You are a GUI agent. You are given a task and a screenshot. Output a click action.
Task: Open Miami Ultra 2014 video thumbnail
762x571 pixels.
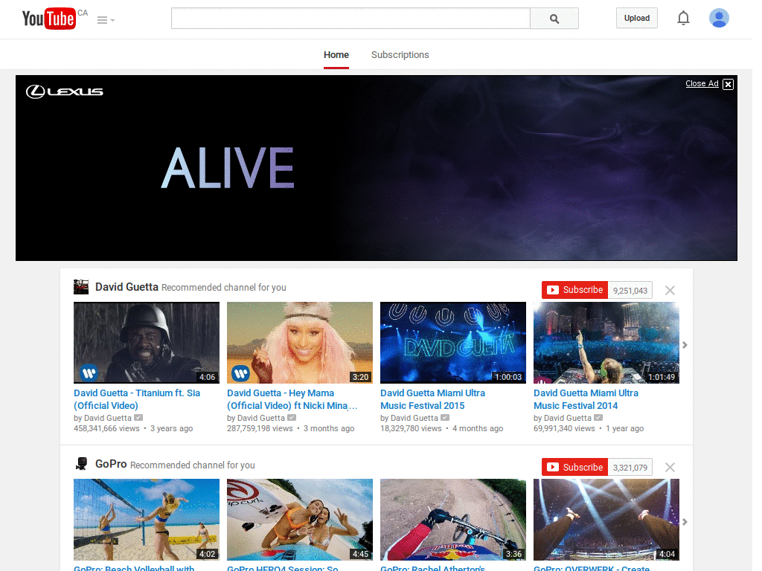pos(606,343)
